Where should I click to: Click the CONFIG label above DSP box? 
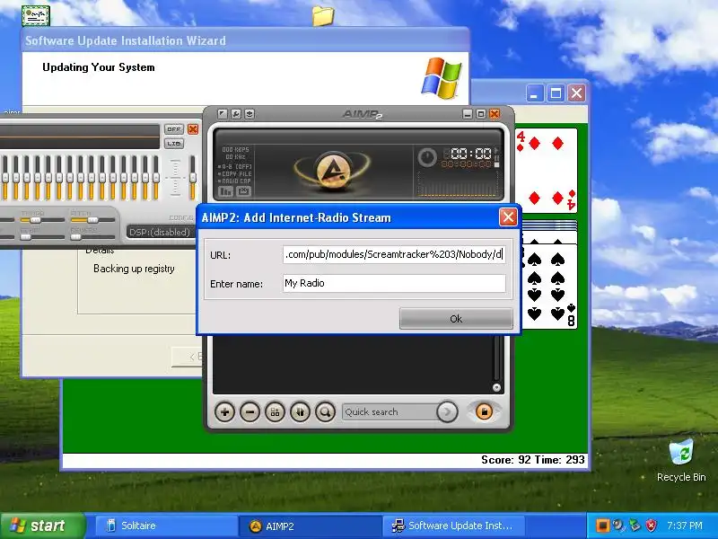pos(181,217)
